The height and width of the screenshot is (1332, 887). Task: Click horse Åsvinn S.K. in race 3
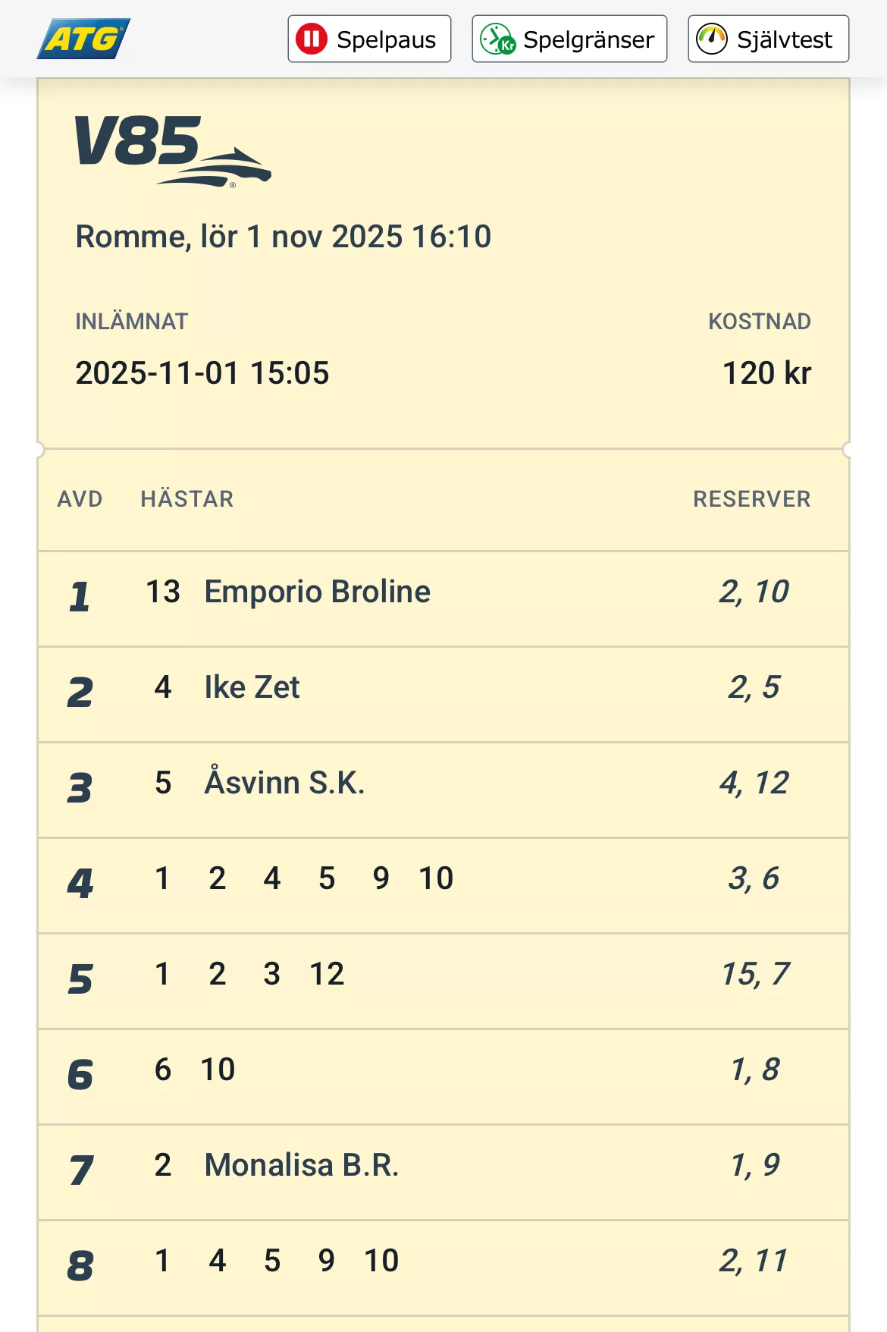pyautogui.click(x=284, y=783)
